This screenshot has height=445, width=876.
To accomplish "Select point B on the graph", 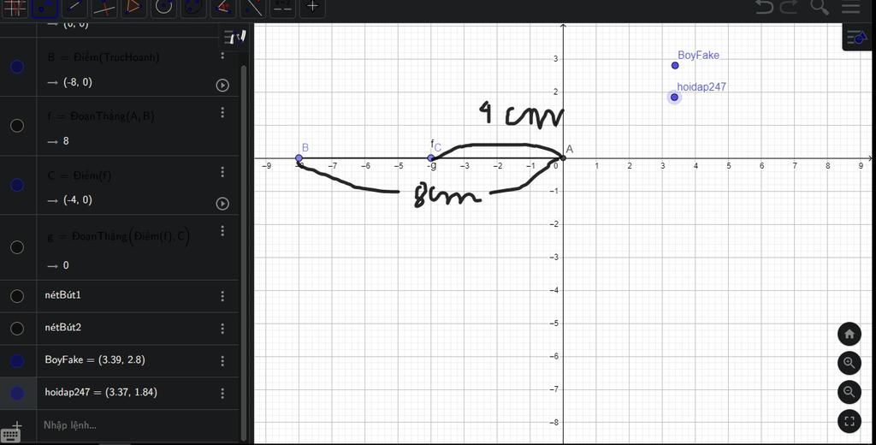I will point(299,158).
